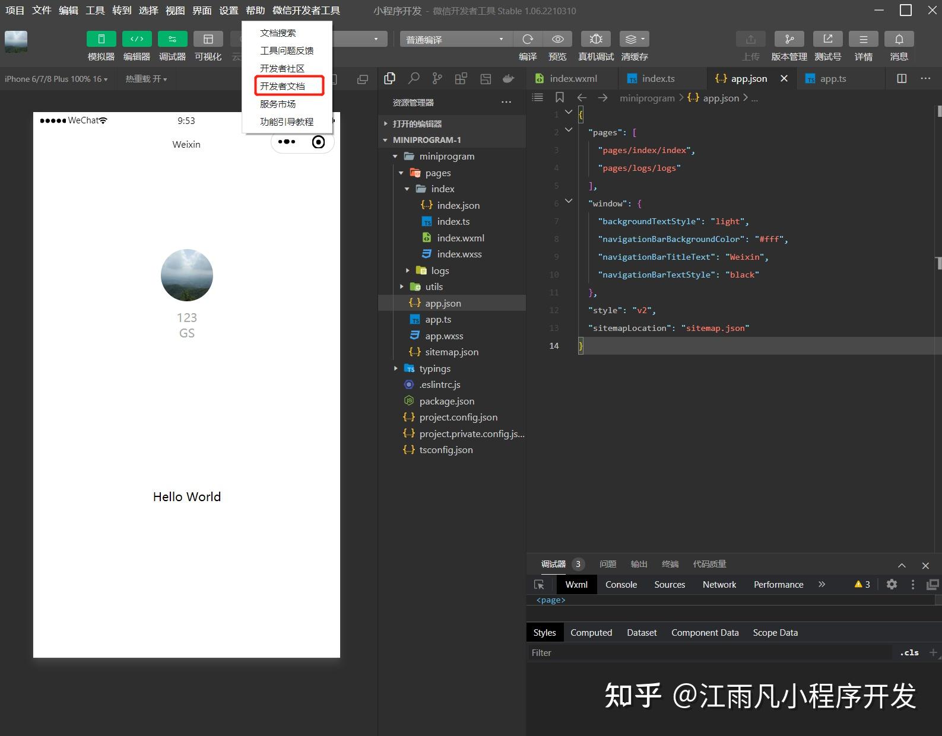The width and height of the screenshot is (942, 736).
Task: Switch to the Console devtools tab
Action: [621, 584]
